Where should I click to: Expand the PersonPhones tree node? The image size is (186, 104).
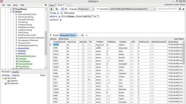coord(11,9)
